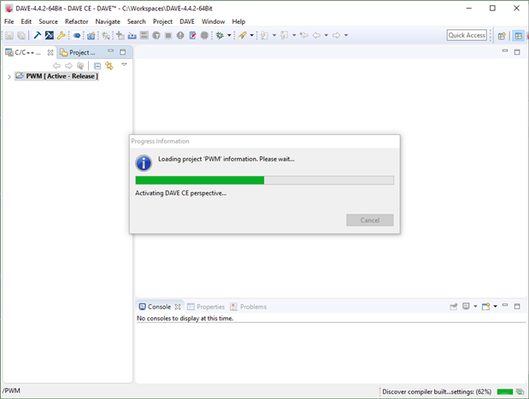529x399 pixels.
Task: Switch to the Properties tab
Action: tap(206, 307)
